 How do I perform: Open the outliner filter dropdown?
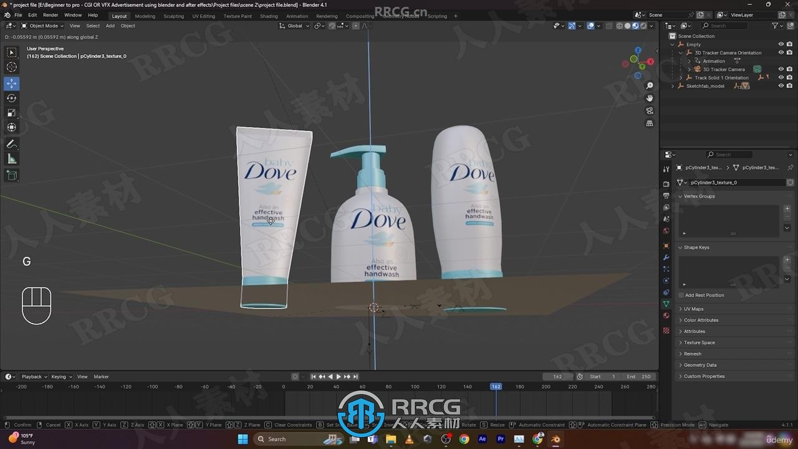pyautogui.click(x=777, y=26)
